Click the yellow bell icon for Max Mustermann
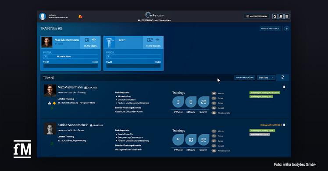328x171 pixels. (54, 103)
